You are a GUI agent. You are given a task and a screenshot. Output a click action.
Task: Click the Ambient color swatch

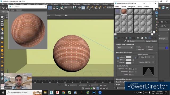coord(129,57)
